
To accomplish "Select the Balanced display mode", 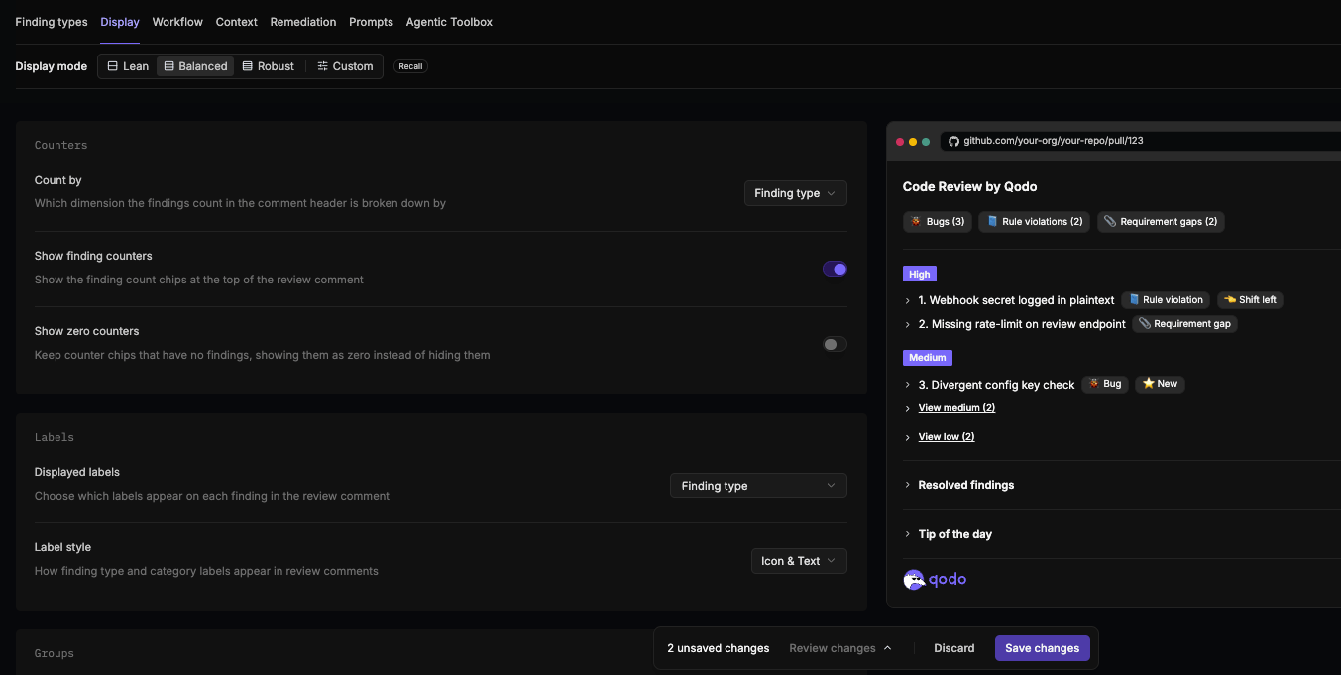I will tap(195, 66).
